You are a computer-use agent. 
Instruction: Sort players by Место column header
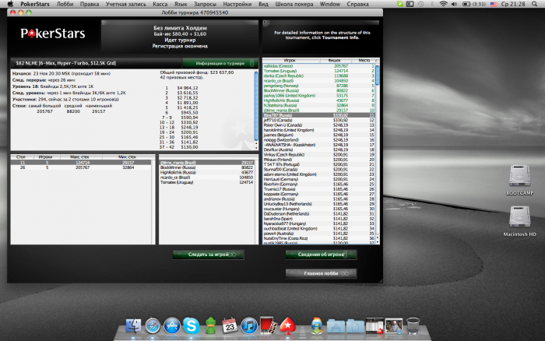[x=364, y=61]
